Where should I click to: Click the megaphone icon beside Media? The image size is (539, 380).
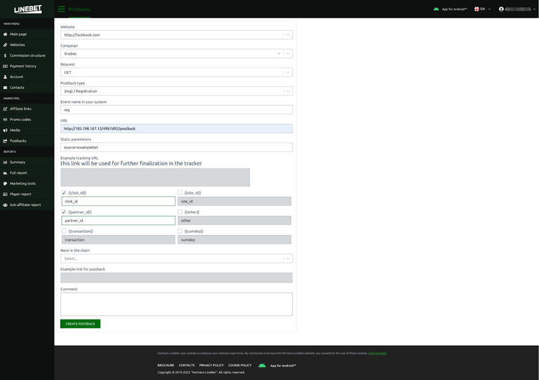tap(5, 130)
